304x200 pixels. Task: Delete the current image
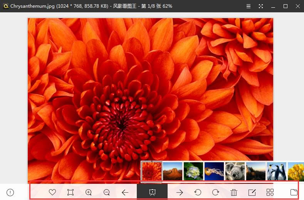234,192
